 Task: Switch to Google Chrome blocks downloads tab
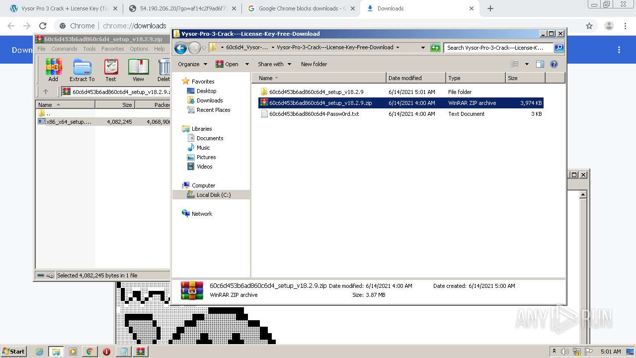[x=300, y=8]
